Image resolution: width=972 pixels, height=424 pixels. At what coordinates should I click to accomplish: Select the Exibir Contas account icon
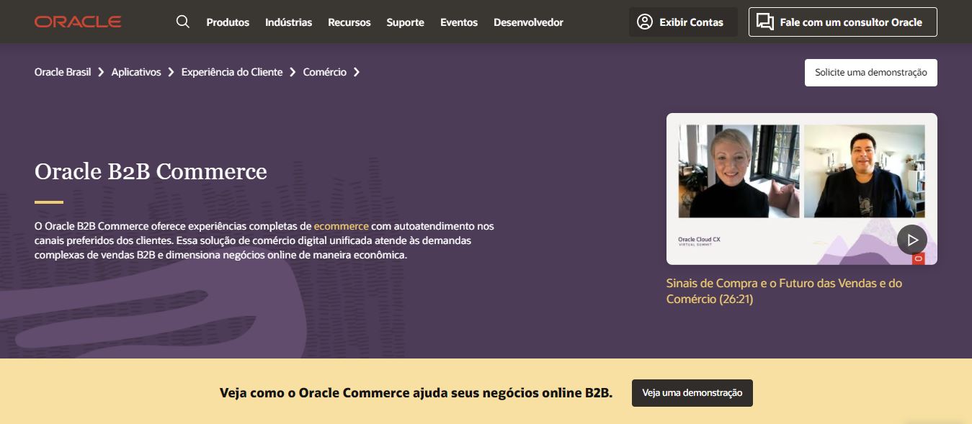643,22
